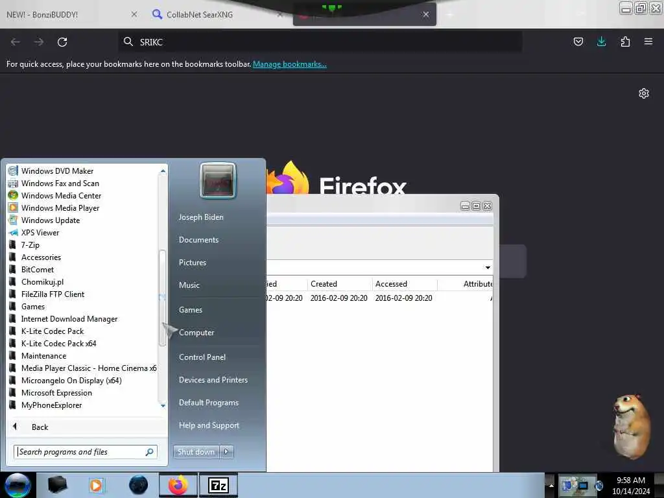This screenshot has height=498, width=664.
Task: Click the user account picture
Action: click(218, 181)
